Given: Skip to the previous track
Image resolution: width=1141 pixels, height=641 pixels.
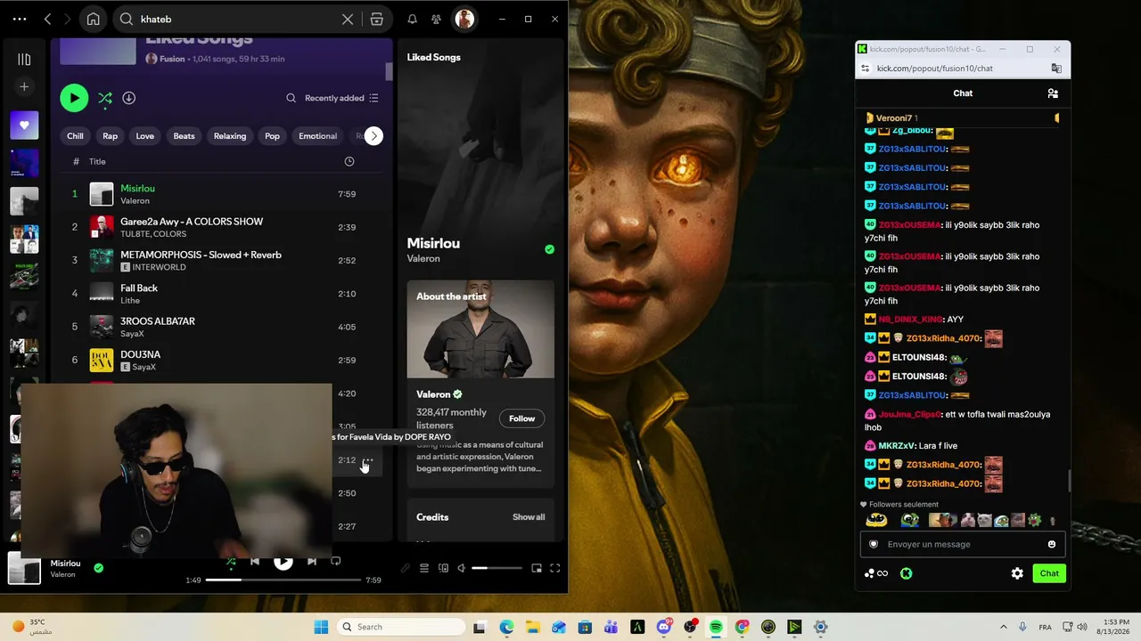Looking at the screenshot, I should 255,561.
